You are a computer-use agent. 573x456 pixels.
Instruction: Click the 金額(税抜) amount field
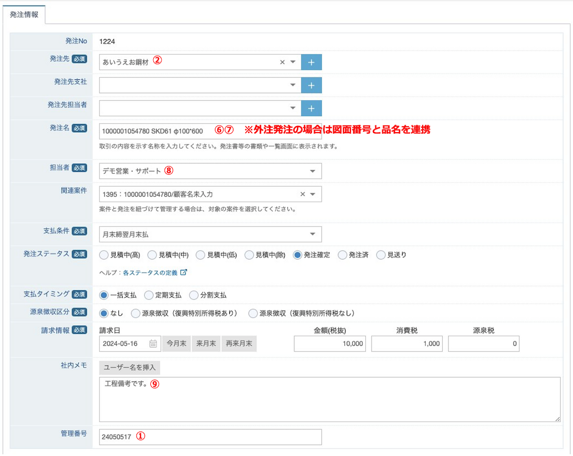pyautogui.click(x=330, y=344)
